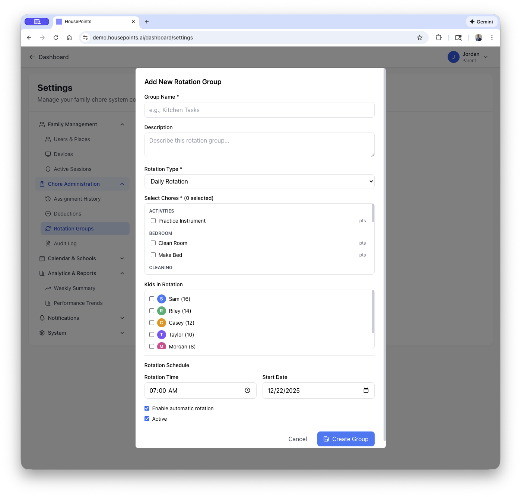The width and height of the screenshot is (521, 497).
Task: Close the HousePoints tab
Action: (133, 22)
